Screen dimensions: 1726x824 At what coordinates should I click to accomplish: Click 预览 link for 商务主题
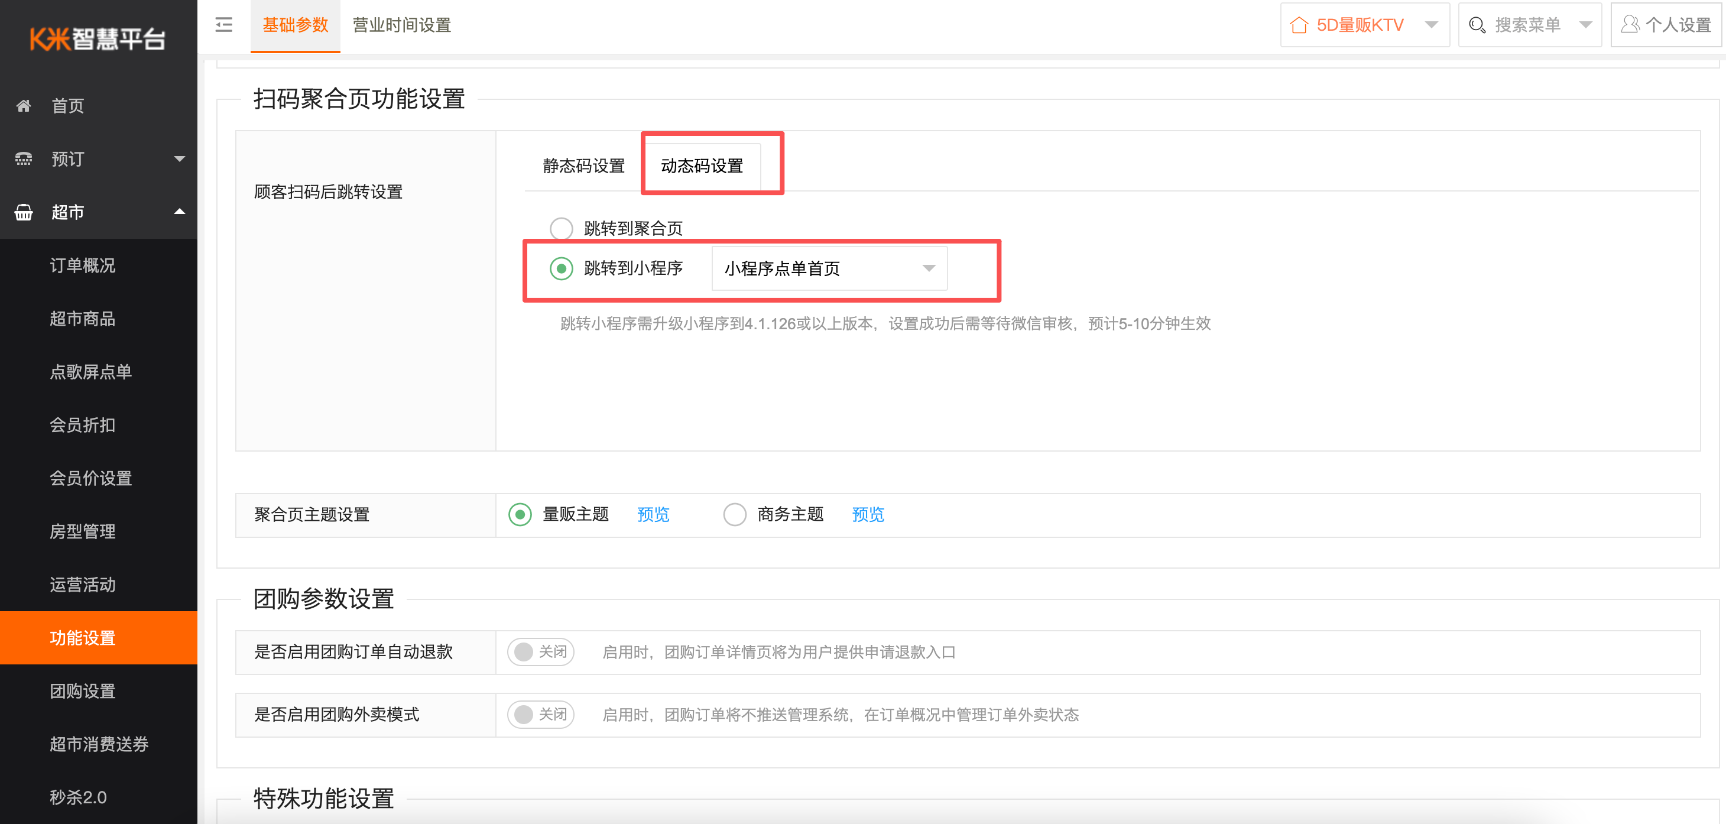[x=868, y=514]
